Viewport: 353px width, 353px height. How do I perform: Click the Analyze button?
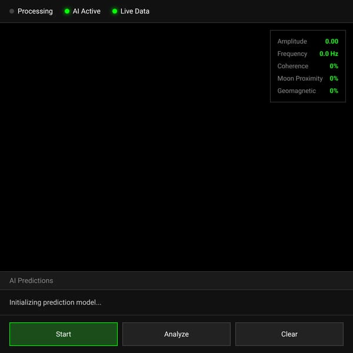coord(176,334)
